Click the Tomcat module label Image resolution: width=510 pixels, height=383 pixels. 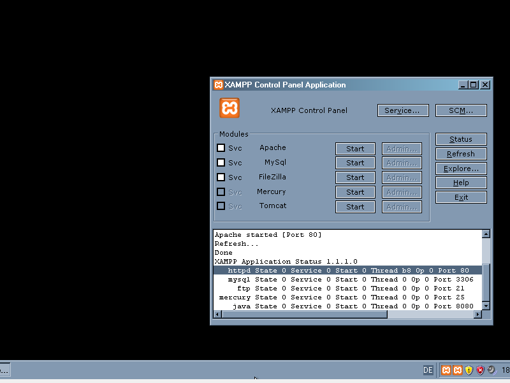coord(273,206)
